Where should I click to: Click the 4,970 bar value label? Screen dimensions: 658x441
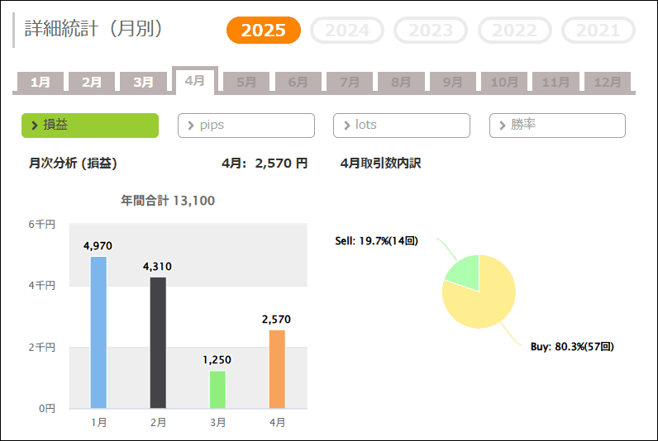(x=98, y=246)
